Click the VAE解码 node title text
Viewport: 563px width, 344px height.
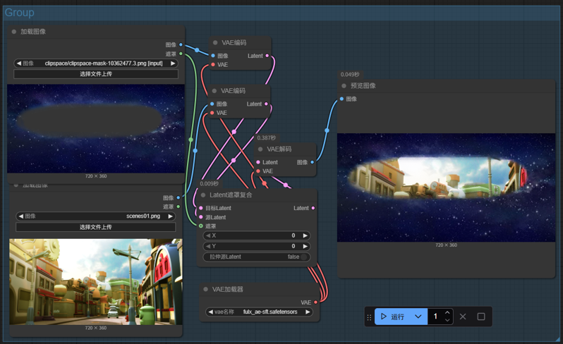[x=279, y=149]
